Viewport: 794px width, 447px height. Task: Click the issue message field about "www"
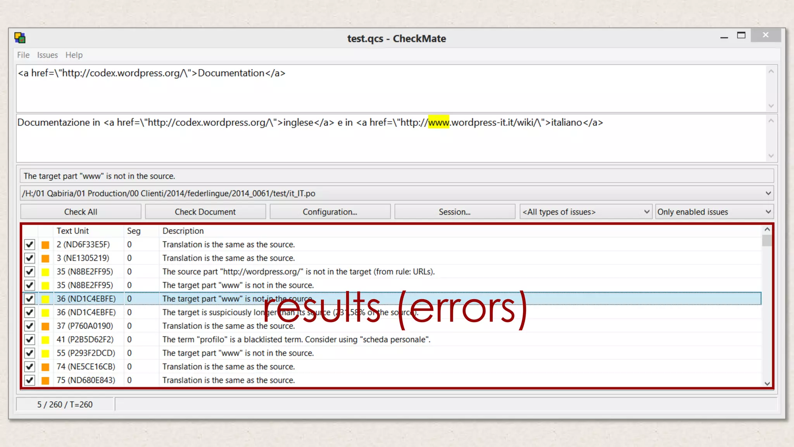(x=397, y=176)
